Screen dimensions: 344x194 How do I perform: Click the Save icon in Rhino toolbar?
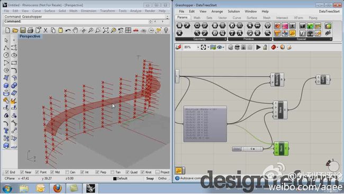(23, 30)
